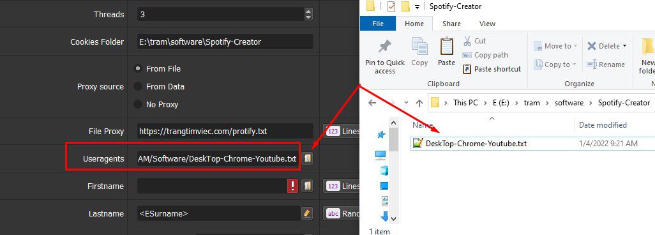Click navigation pane scroll down arrow
The image size is (655, 235).
[x=393, y=218]
